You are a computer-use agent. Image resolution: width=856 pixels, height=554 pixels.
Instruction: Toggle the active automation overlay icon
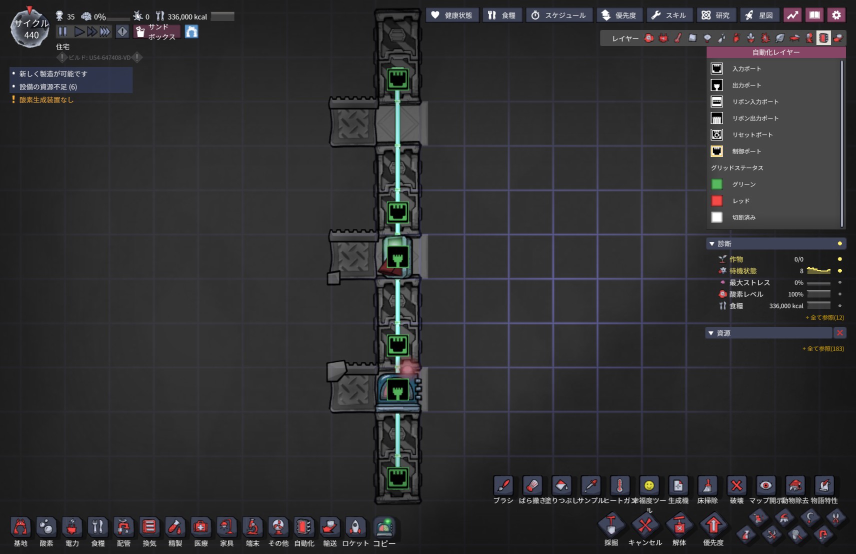click(823, 38)
